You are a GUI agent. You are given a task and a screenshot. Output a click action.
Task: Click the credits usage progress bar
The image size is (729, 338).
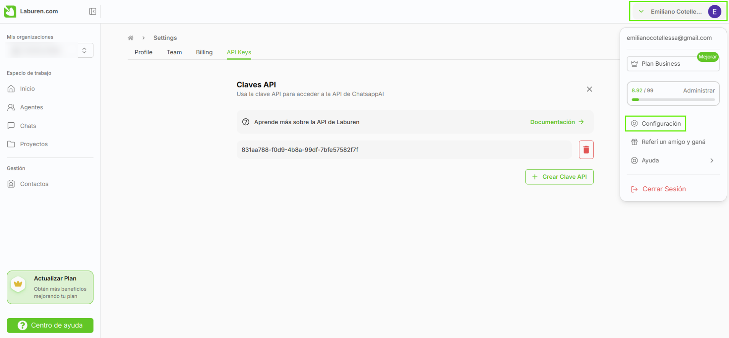tap(673, 100)
